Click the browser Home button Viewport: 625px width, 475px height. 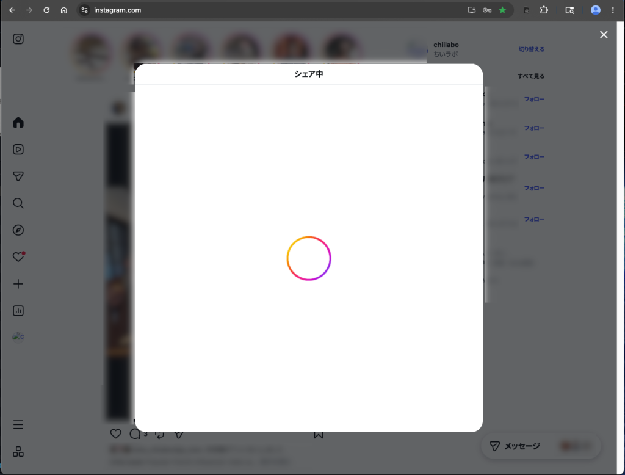point(63,10)
